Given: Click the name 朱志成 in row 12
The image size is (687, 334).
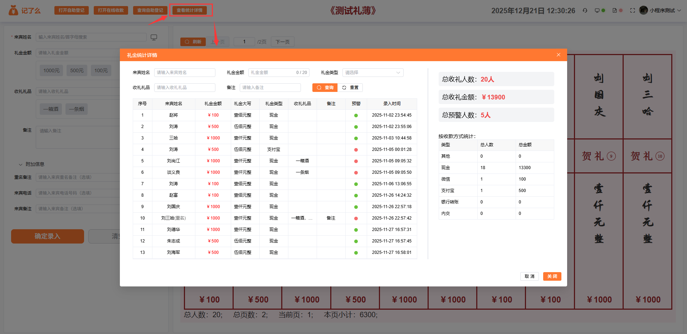Looking at the screenshot, I should click(x=174, y=241).
